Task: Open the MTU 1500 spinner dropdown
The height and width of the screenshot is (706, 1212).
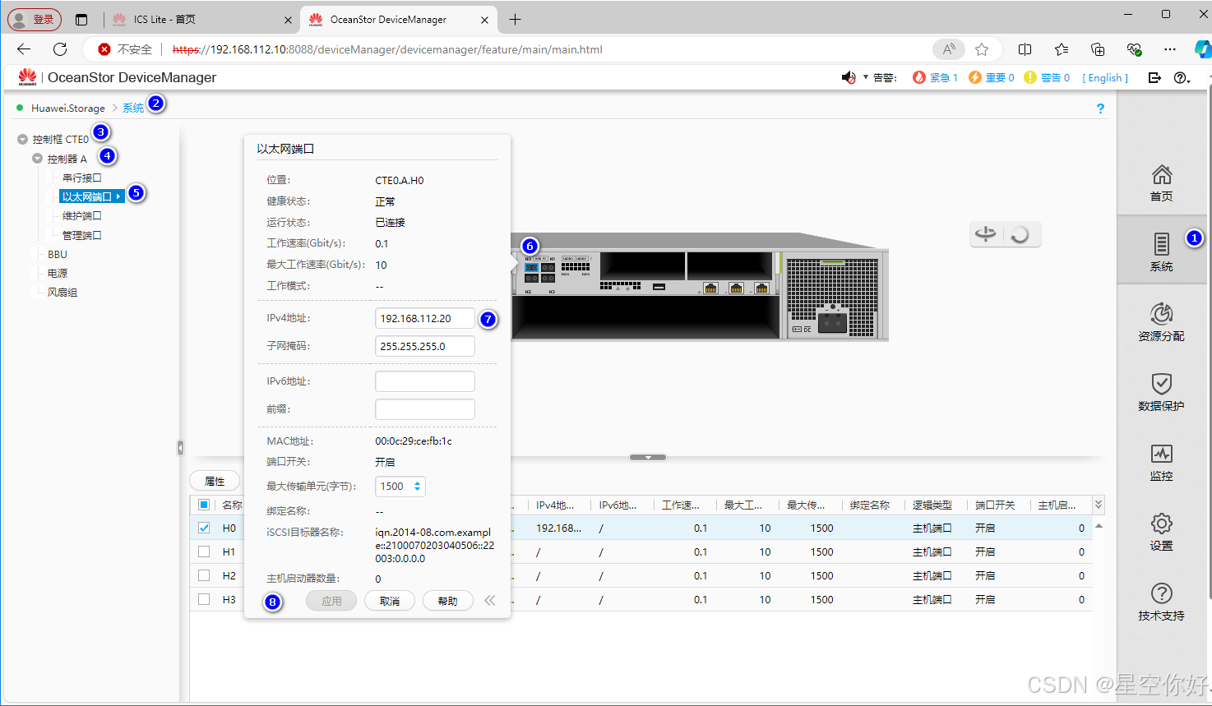Action: click(418, 487)
